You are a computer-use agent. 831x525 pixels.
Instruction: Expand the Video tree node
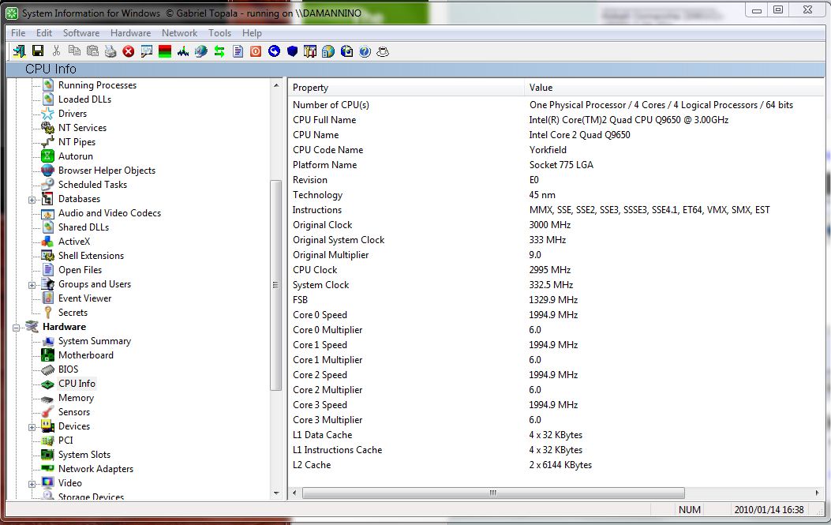32,484
